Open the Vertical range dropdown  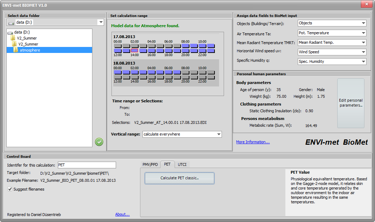pos(219,134)
